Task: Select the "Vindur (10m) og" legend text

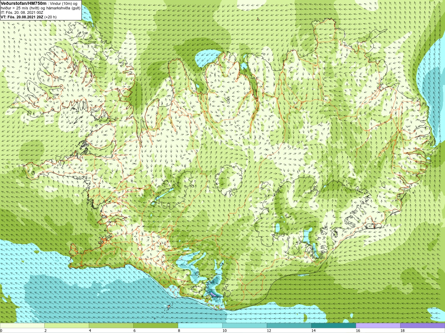Action: tap(64, 3)
